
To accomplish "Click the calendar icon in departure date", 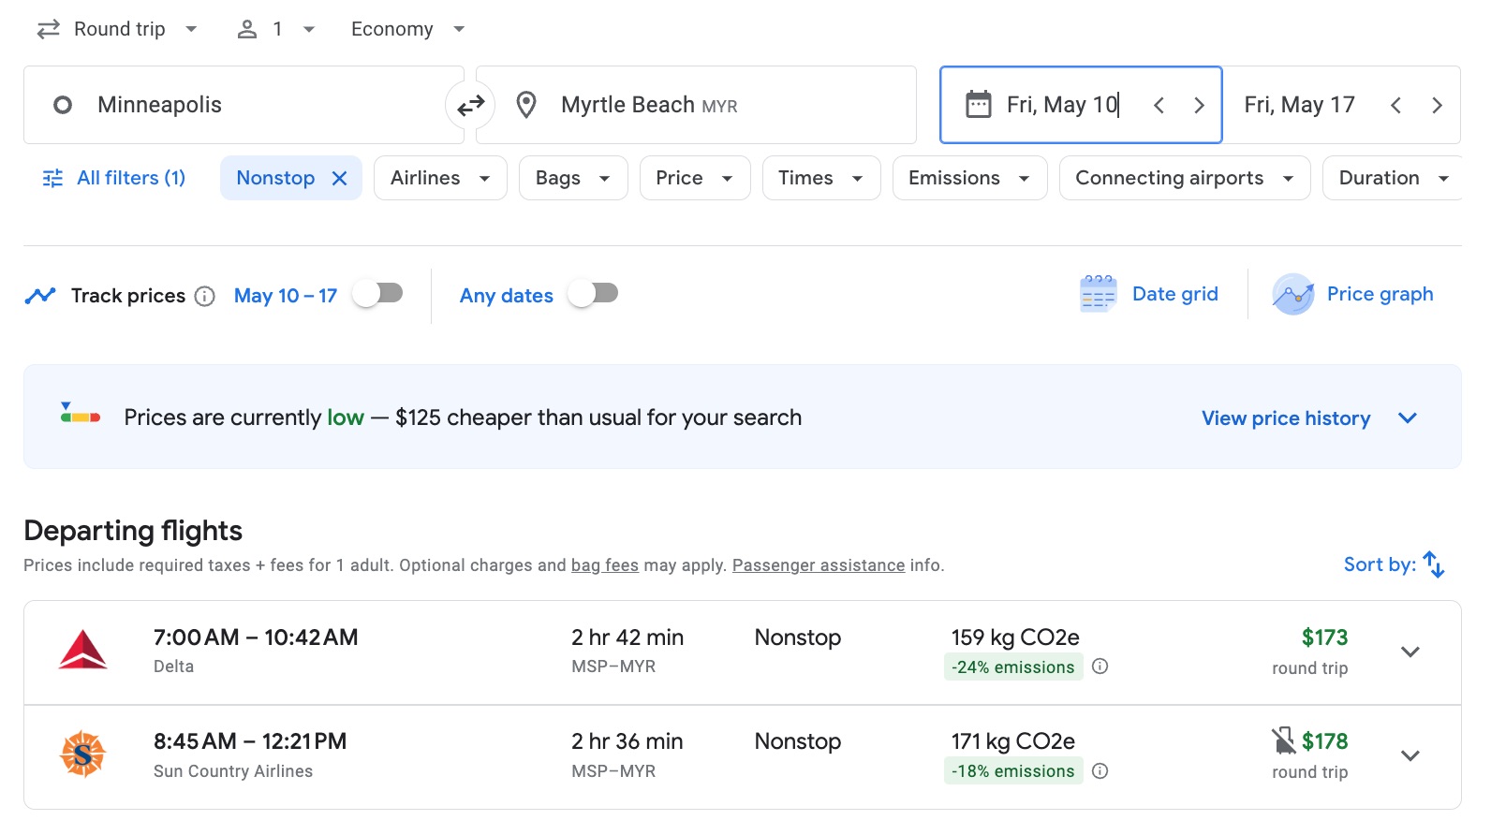I will pos(979,104).
